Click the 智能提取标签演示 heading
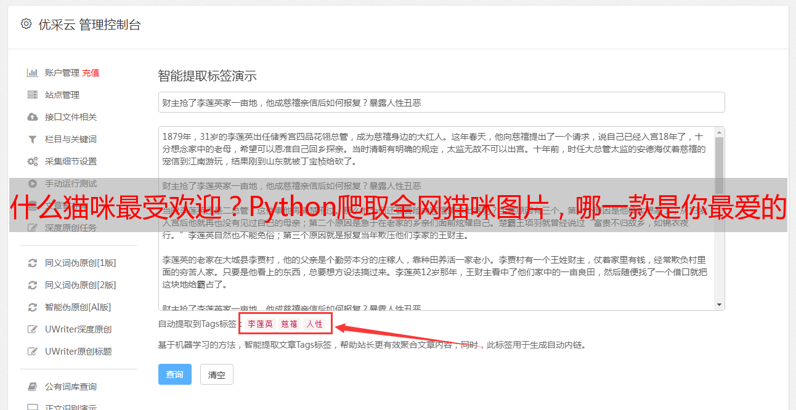 (208, 76)
